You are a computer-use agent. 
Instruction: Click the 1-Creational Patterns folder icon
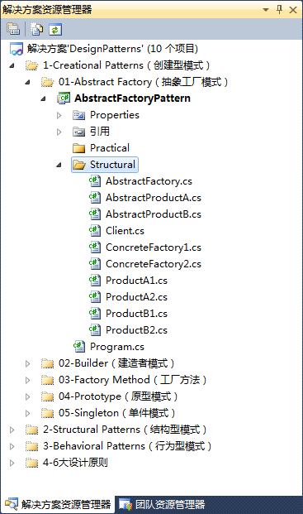pos(31,65)
